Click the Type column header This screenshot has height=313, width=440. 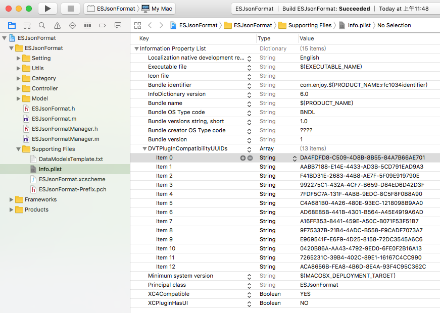click(264, 38)
